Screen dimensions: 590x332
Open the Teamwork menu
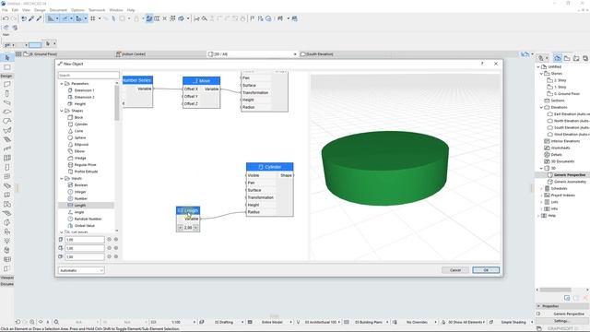click(x=97, y=10)
